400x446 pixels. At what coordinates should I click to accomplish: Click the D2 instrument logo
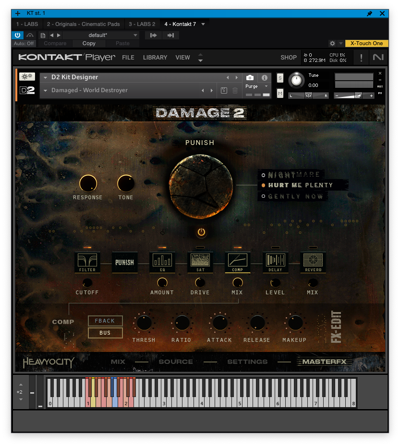tap(27, 90)
